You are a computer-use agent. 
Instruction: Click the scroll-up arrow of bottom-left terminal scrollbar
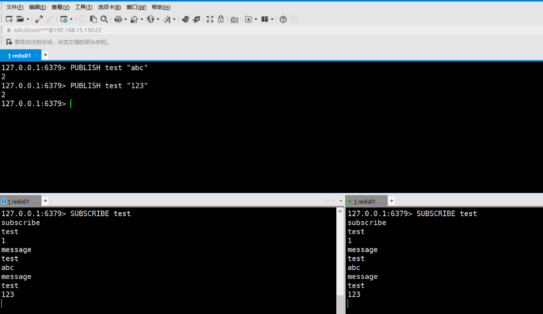pos(340,212)
